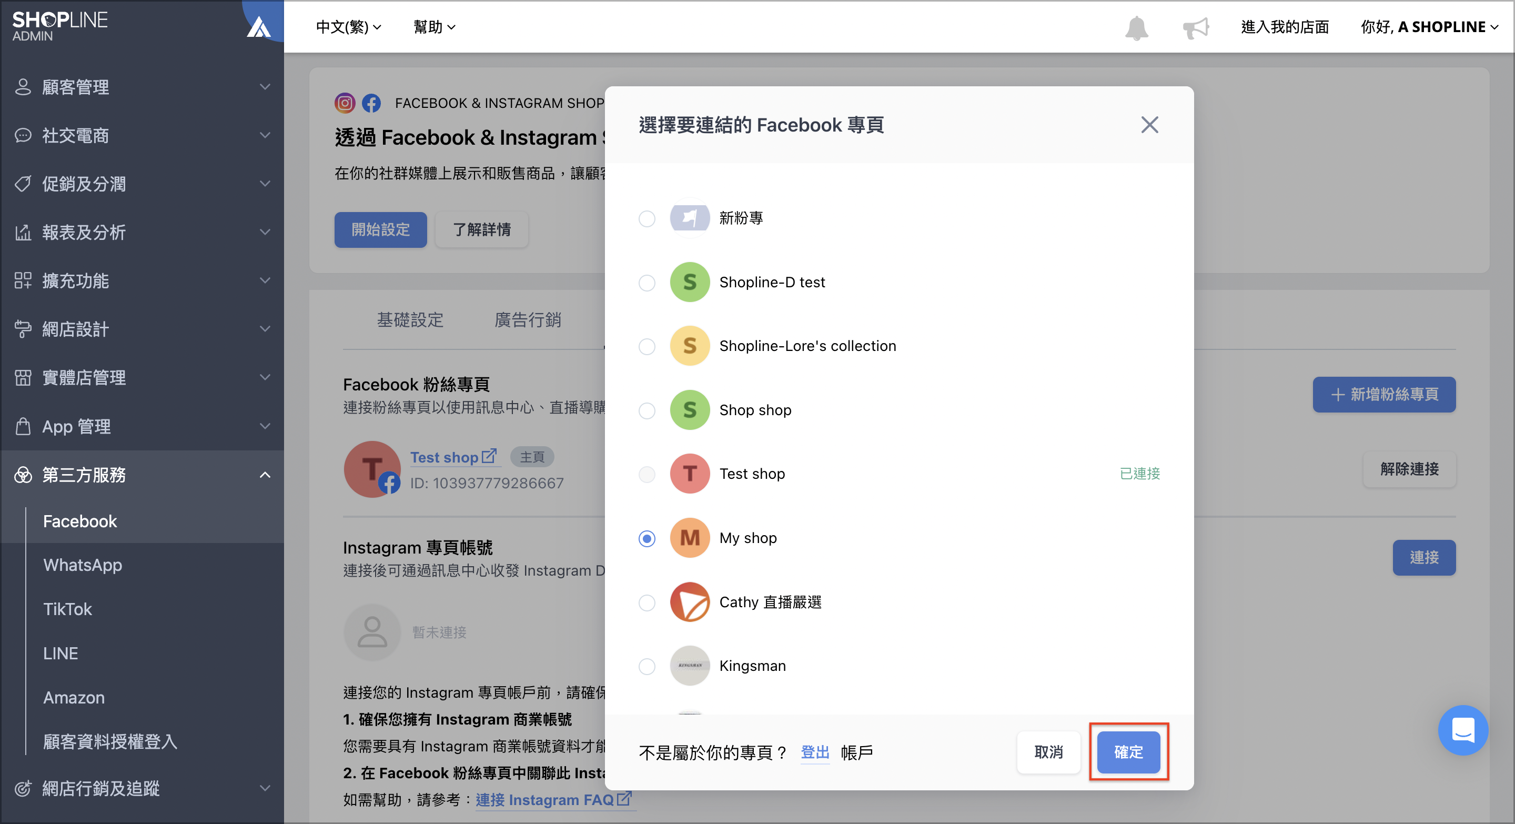Click the Facebook logo icon beside Instagram
The image size is (1515, 824).
[x=371, y=103]
